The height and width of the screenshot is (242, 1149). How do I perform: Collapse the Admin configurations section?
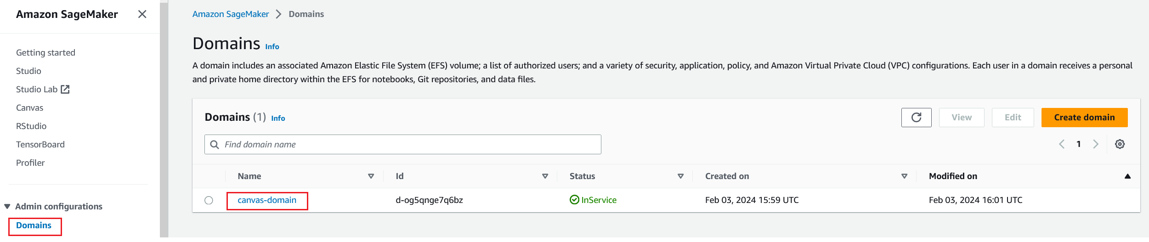tap(7, 207)
